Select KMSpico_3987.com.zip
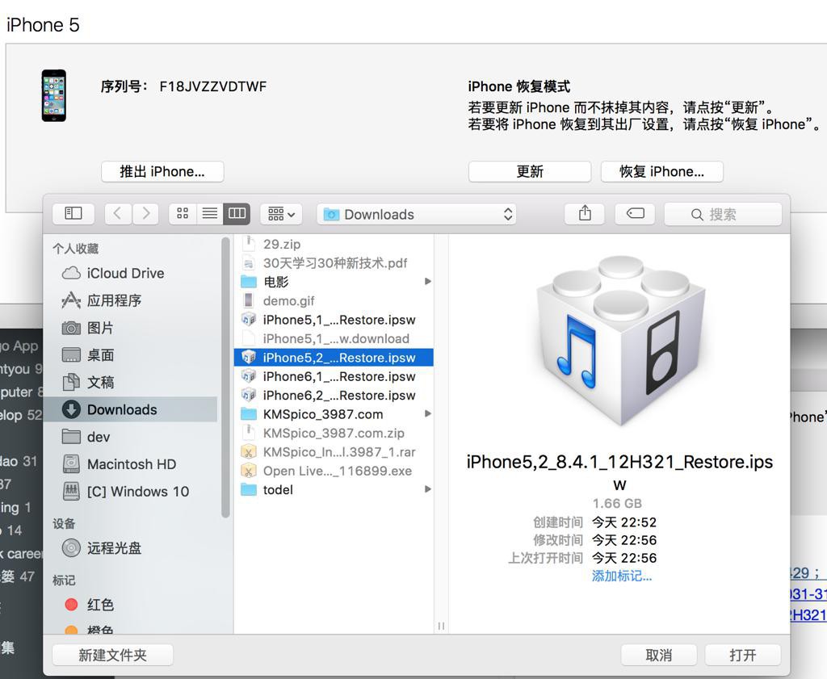 334,434
